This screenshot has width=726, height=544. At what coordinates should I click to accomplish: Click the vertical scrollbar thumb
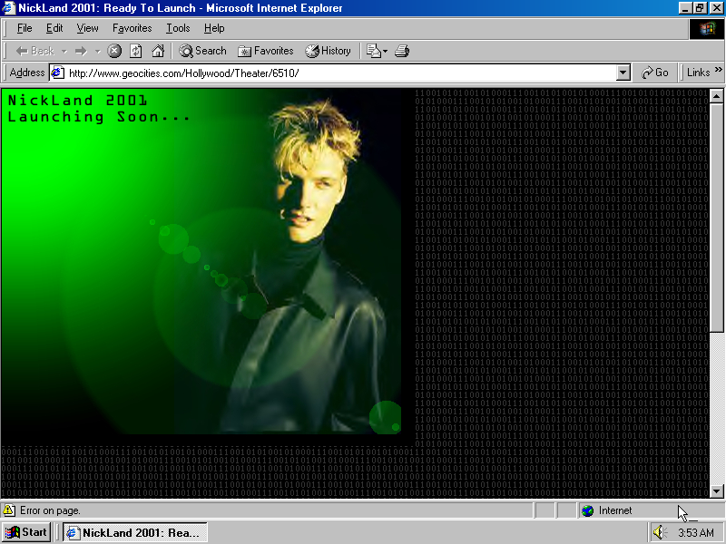[716, 218]
